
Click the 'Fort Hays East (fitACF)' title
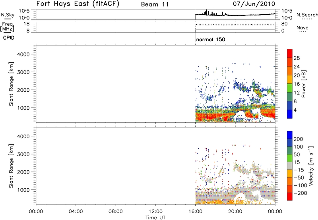[78, 4]
